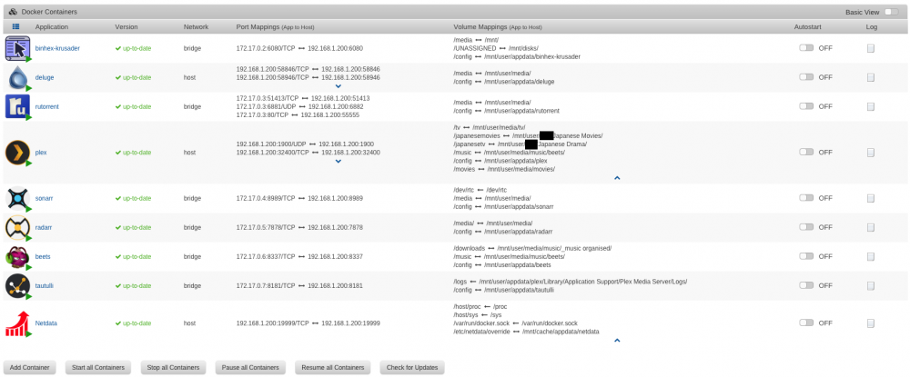The height and width of the screenshot is (377, 910).
Task: Click the sonarr container icon
Action: point(17,199)
